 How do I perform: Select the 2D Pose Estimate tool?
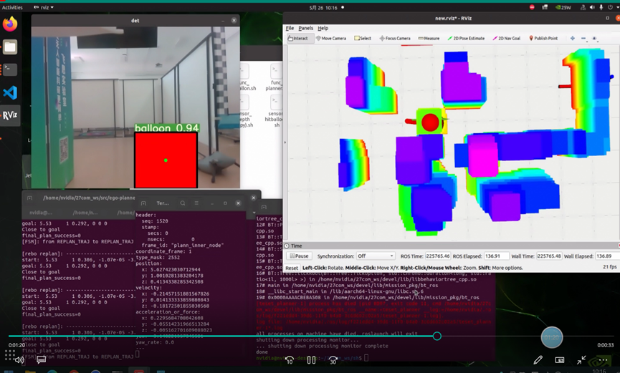pyautogui.click(x=466, y=39)
